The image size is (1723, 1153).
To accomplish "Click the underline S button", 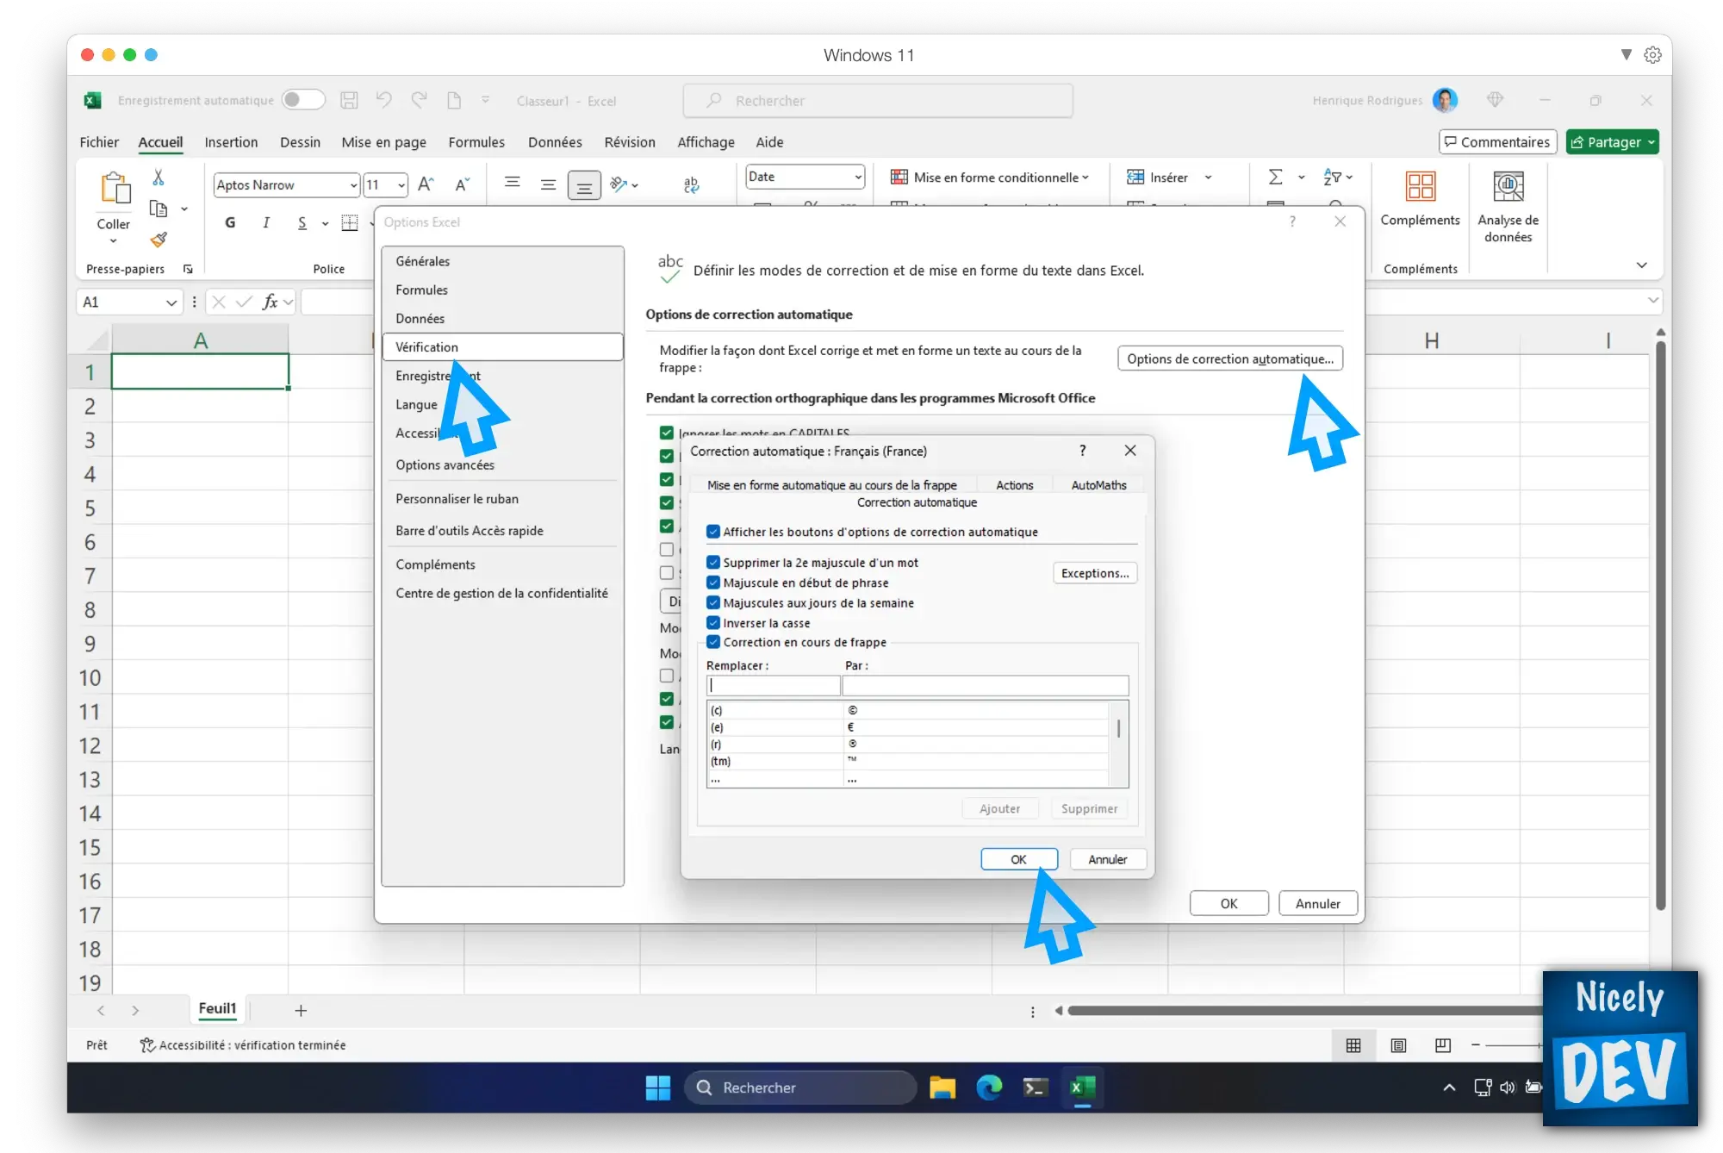I will (302, 222).
